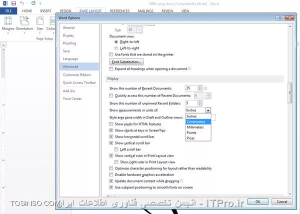
Task: Switch to REFERENCES ribbon tab
Action: tap(120, 11)
